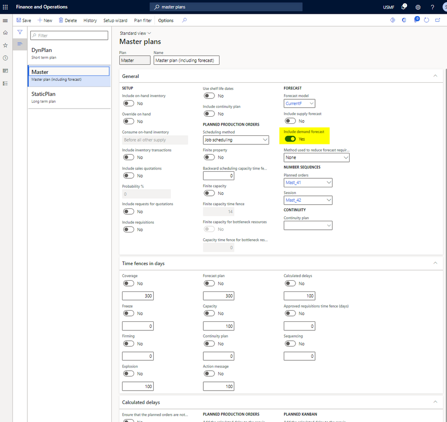The height and width of the screenshot is (422, 447).
Task: Click the Freeze days input field
Action: pyautogui.click(x=138, y=326)
